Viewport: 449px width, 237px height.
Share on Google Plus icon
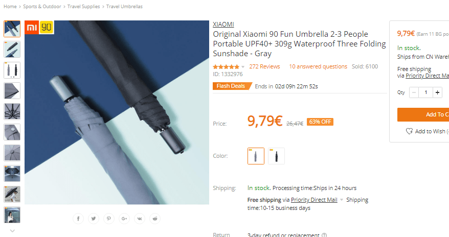coord(124,219)
